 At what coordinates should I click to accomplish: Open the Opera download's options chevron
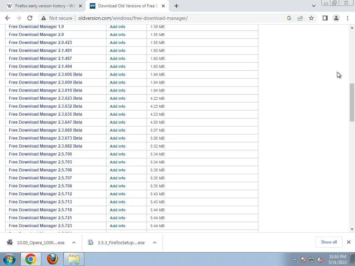[74, 242]
